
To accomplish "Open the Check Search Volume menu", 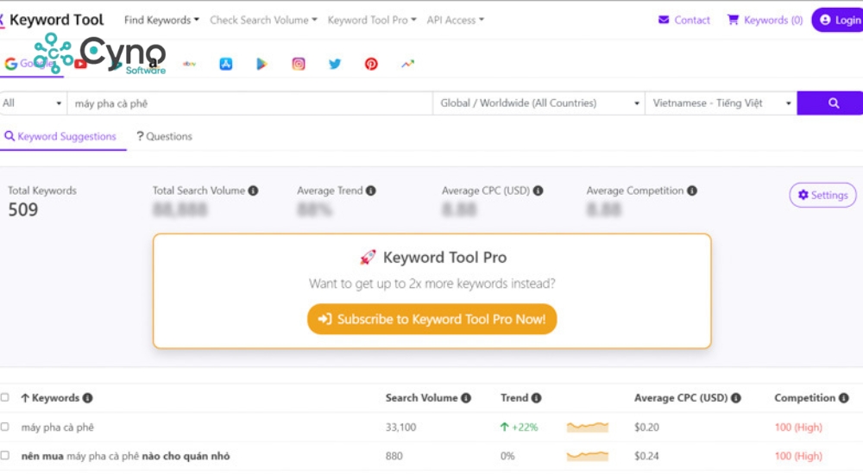I will 263,20.
